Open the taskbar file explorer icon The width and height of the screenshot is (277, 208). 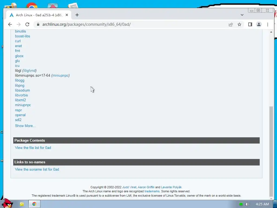coord(22,204)
